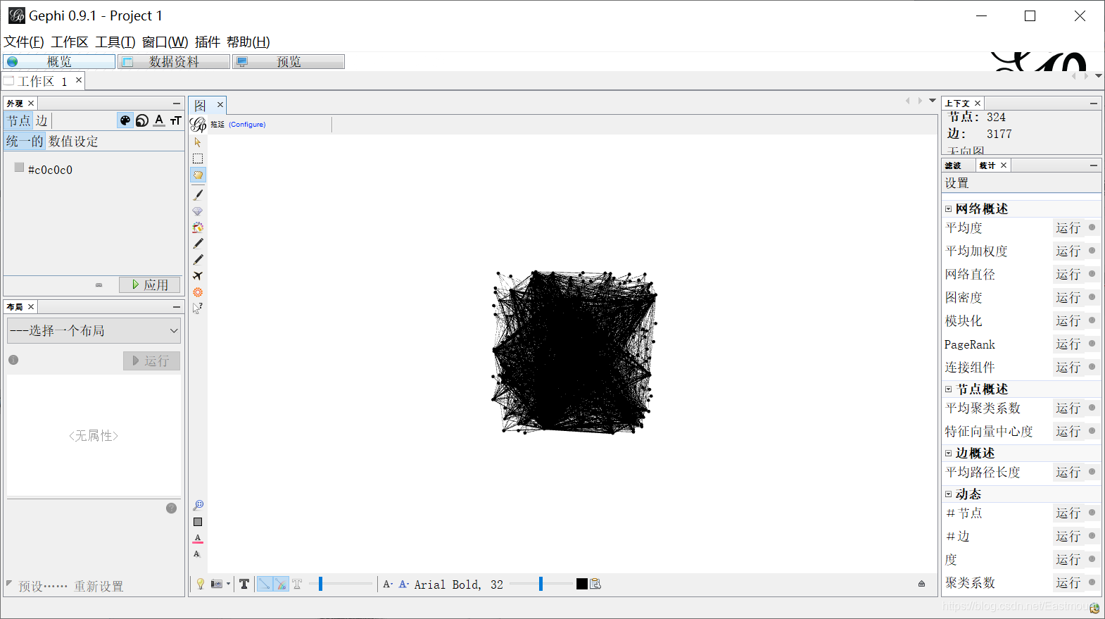Collapse the 网络概述 section
The height and width of the screenshot is (619, 1105).
(x=949, y=209)
